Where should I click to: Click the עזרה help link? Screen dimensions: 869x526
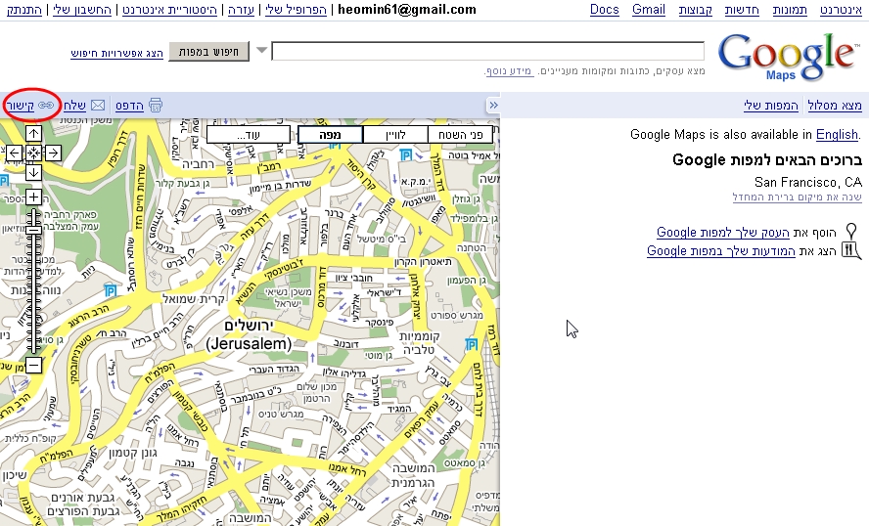click(241, 10)
